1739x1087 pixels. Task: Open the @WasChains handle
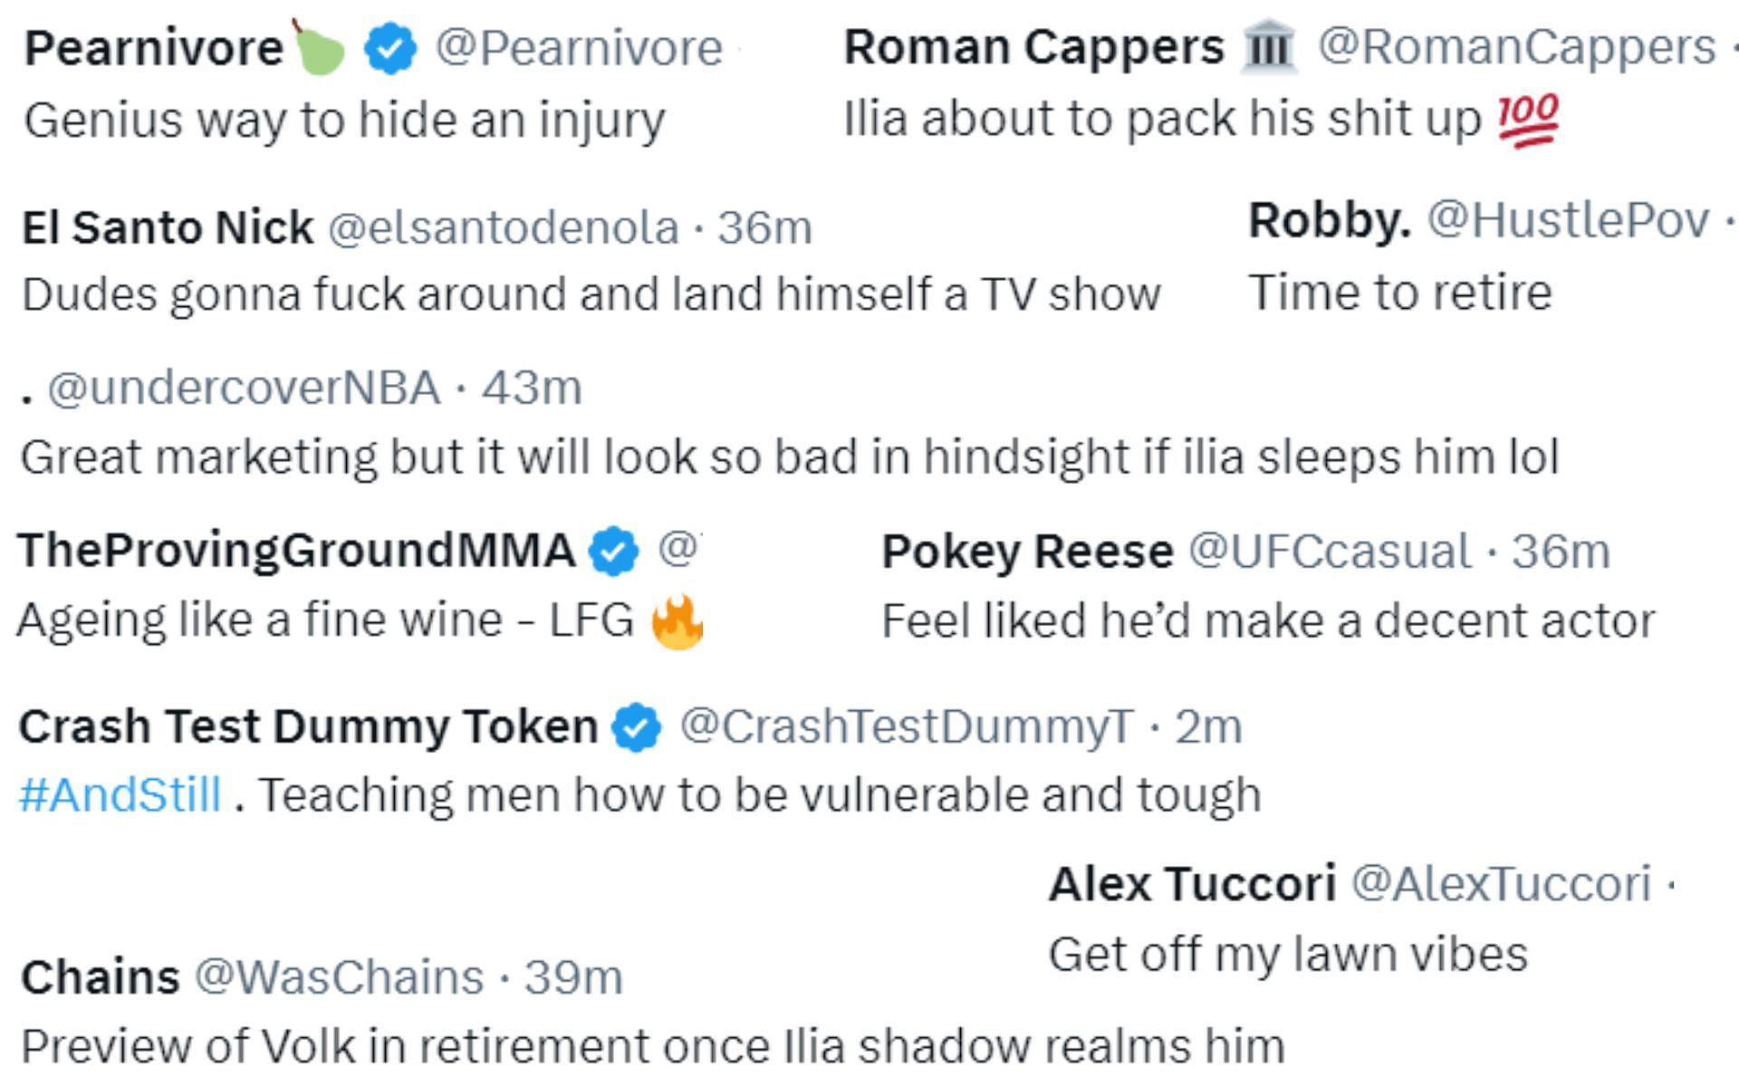point(340,977)
